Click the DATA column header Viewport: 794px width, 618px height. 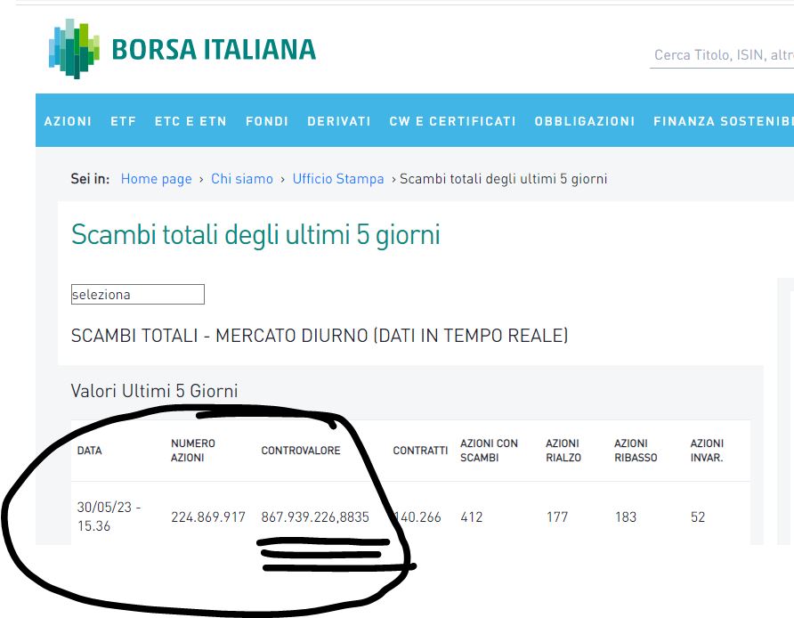(90, 451)
